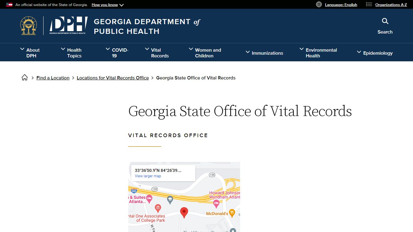Click the dental clinic map marker

click(x=158, y=208)
